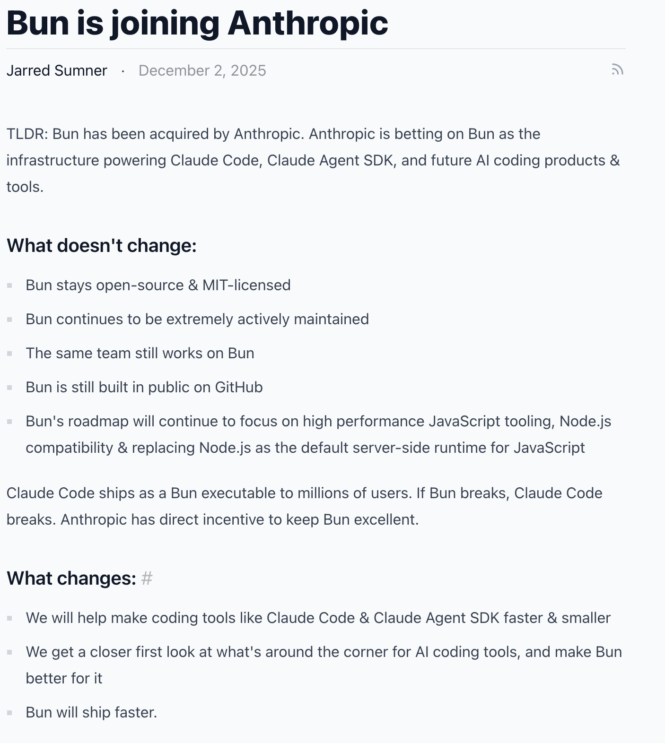Screen dimensions: 665x743
Task: Click the December 2, 2025 date
Action: (202, 70)
